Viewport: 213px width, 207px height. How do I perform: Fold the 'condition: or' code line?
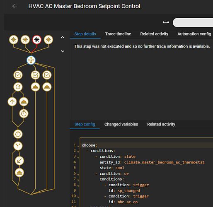pos(78,174)
